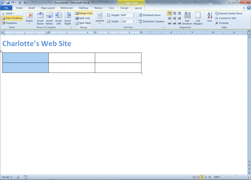The image size is (251, 180).
Task: Click the Merge Cells button
Action: (84, 14)
